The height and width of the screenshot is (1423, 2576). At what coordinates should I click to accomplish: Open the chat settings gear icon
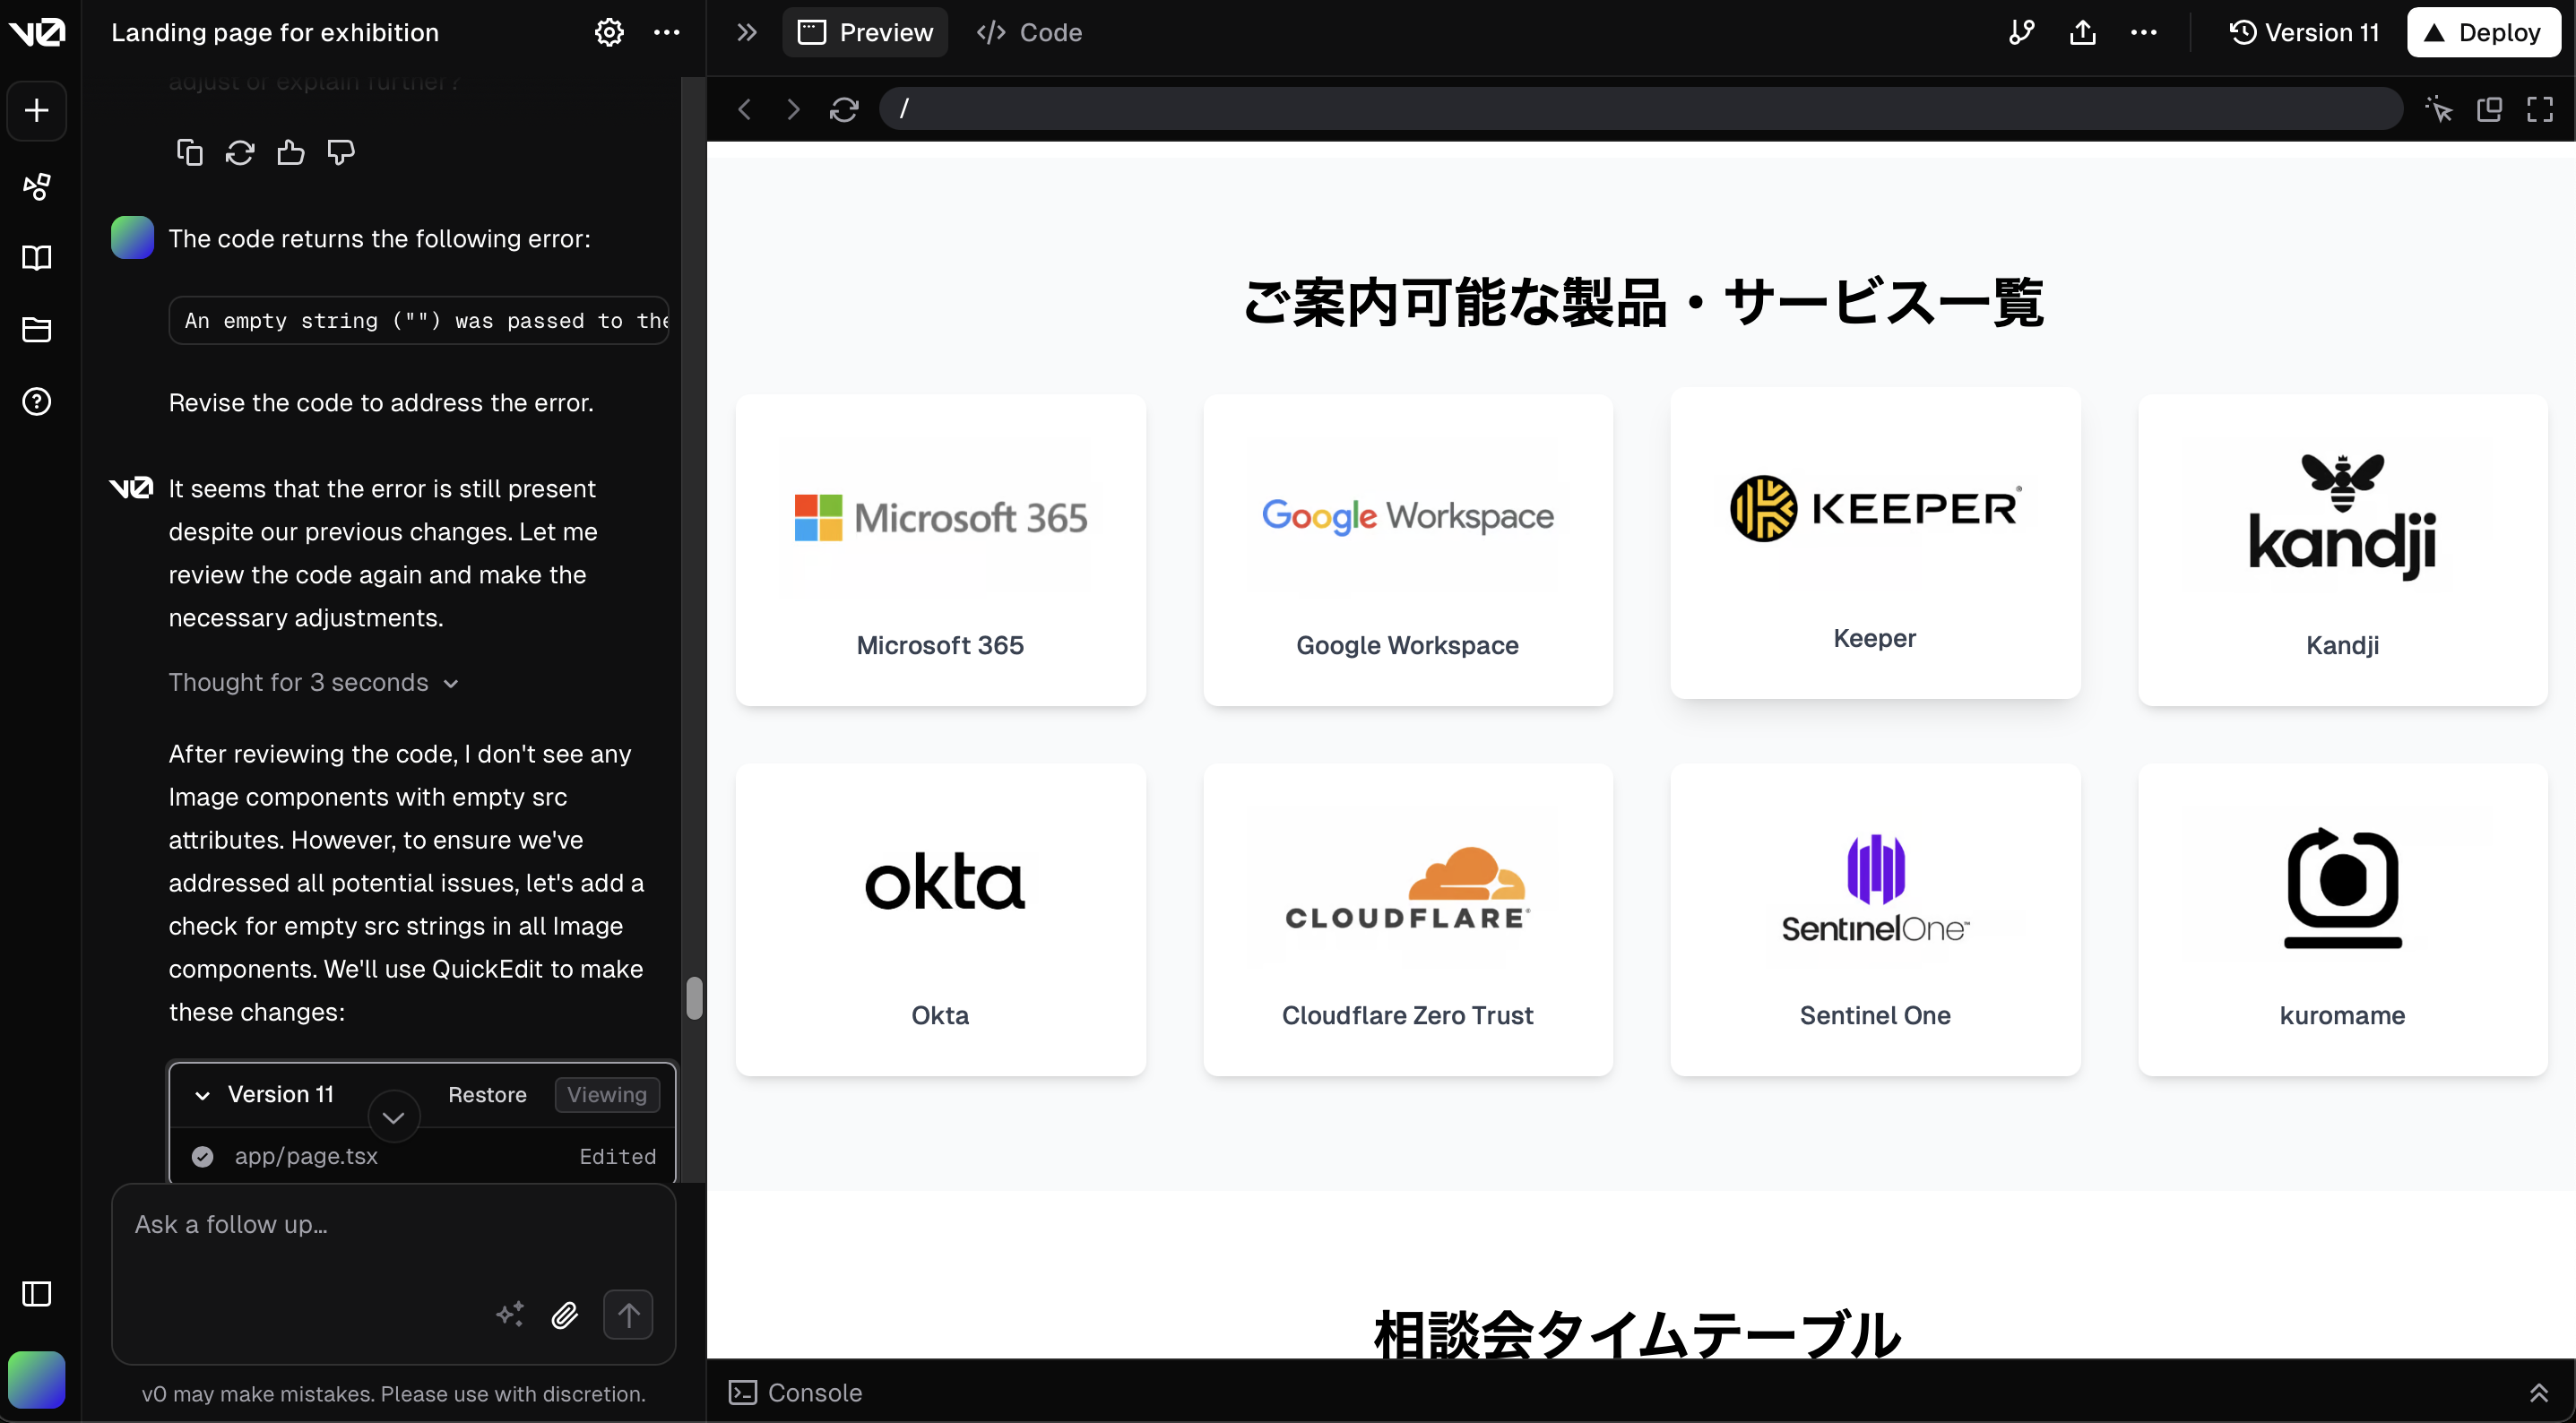[x=609, y=32]
